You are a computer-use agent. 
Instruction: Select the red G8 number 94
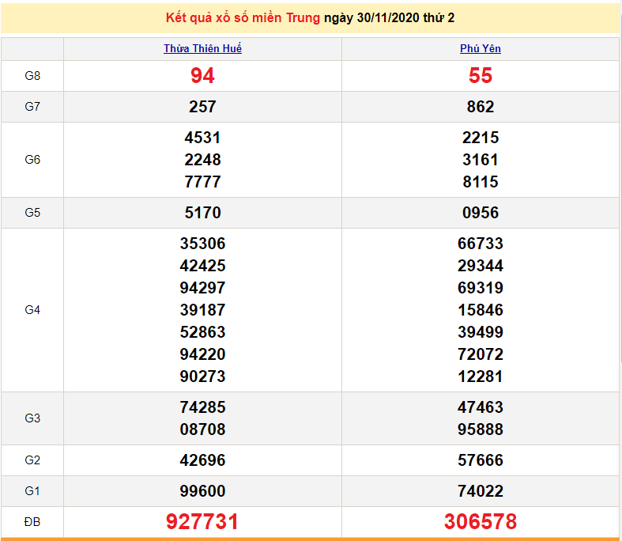[202, 76]
